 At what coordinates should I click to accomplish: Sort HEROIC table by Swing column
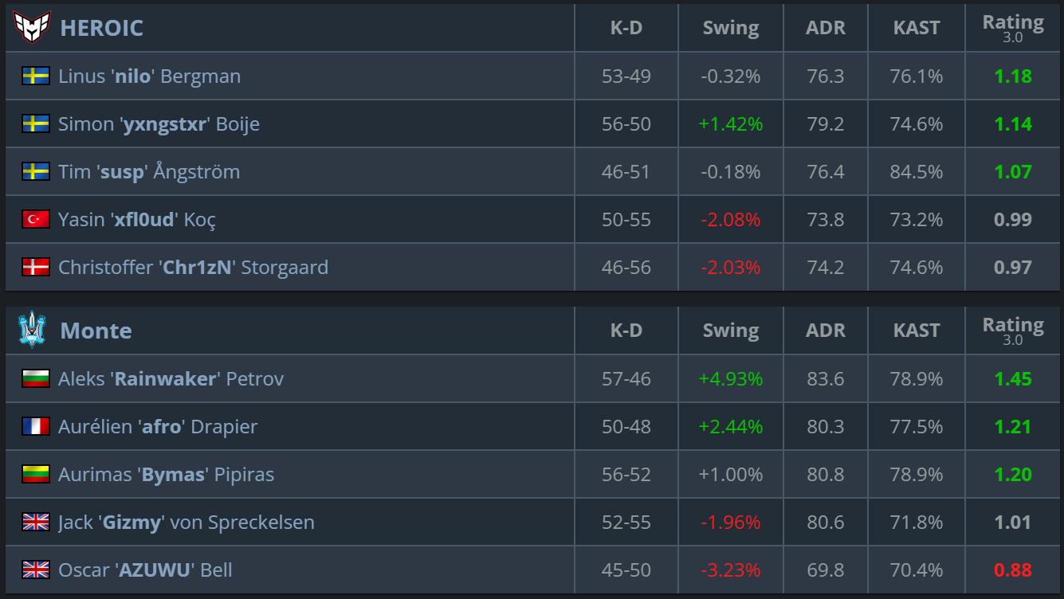(730, 28)
